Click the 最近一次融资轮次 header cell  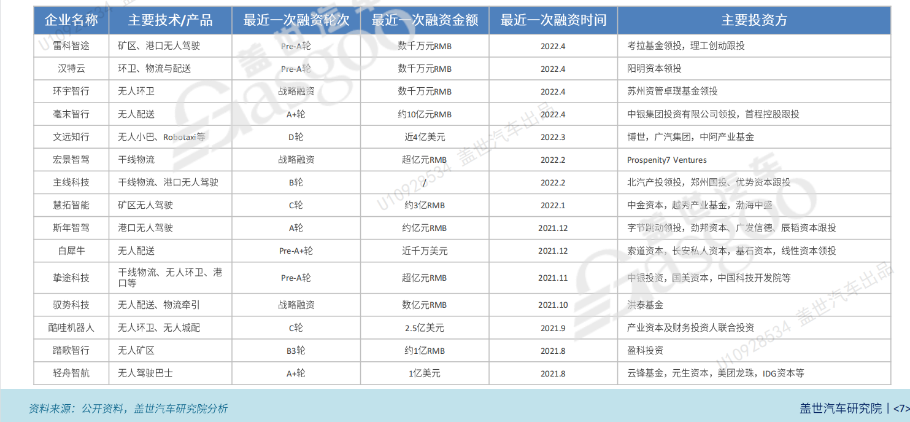click(x=296, y=20)
